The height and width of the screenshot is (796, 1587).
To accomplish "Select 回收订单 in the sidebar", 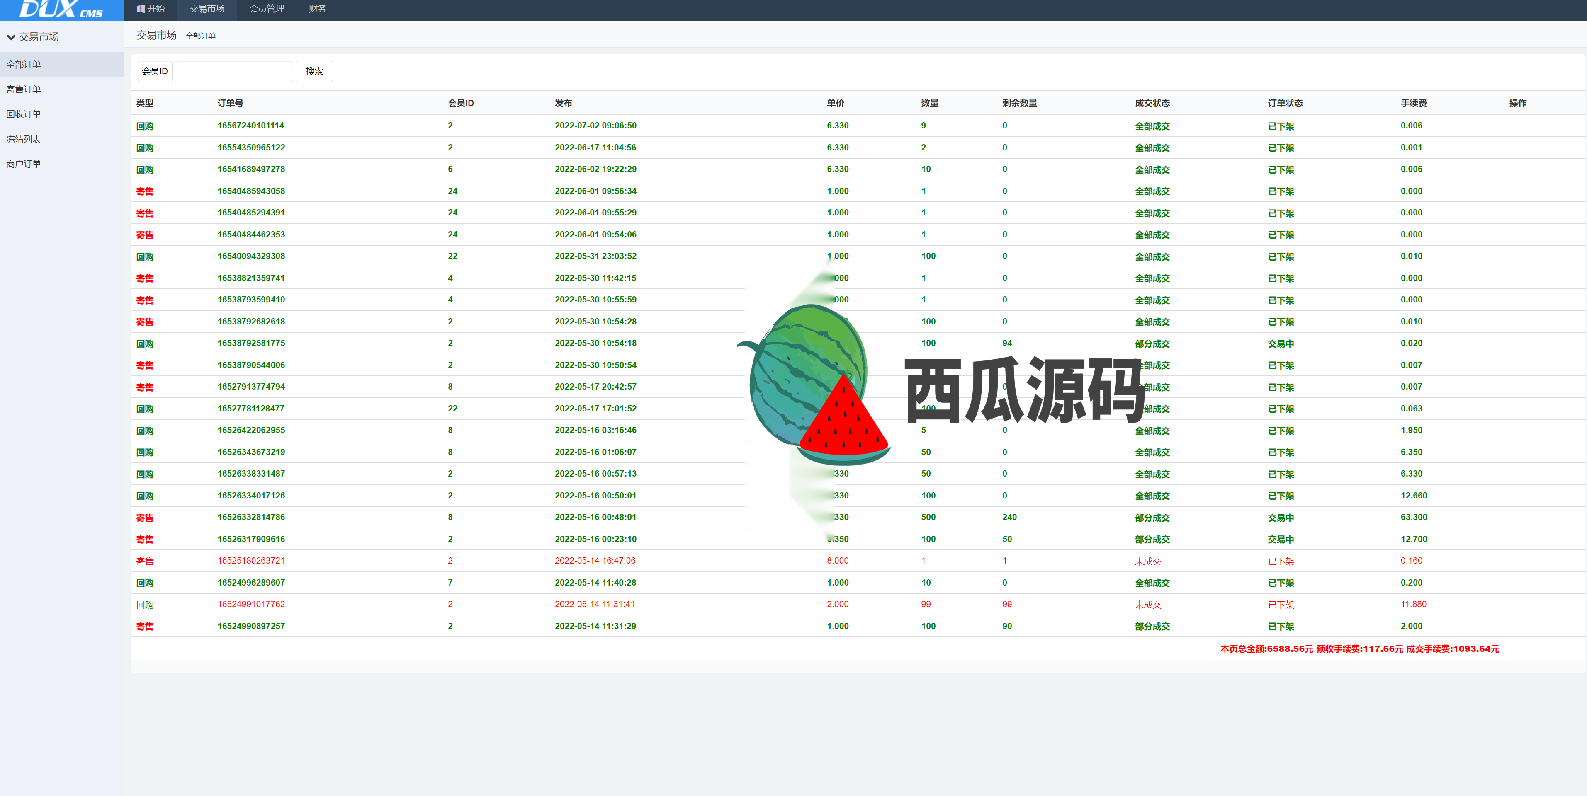I will point(62,114).
